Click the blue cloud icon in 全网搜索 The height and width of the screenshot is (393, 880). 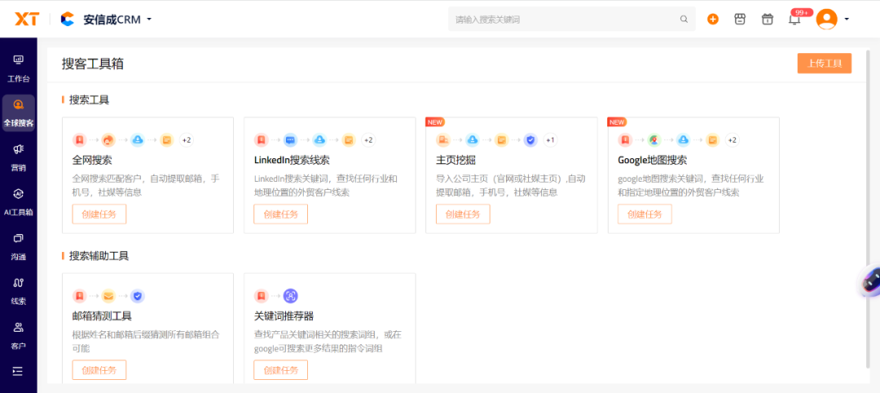click(138, 139)
